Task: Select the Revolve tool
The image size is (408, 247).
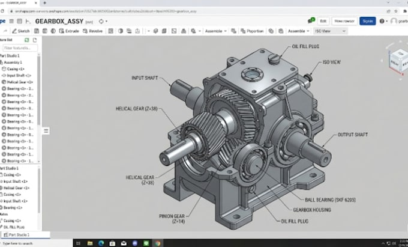Action: [92, 31]
